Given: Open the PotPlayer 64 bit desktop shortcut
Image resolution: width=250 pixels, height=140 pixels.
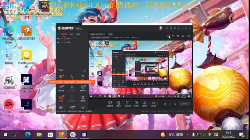Looking at the screenshot, I should point(26,59).
